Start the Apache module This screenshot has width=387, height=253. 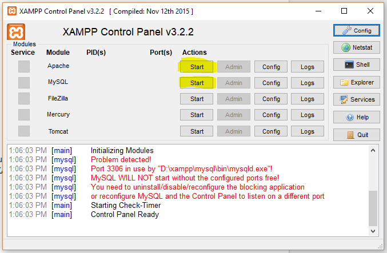pos(197,67)
